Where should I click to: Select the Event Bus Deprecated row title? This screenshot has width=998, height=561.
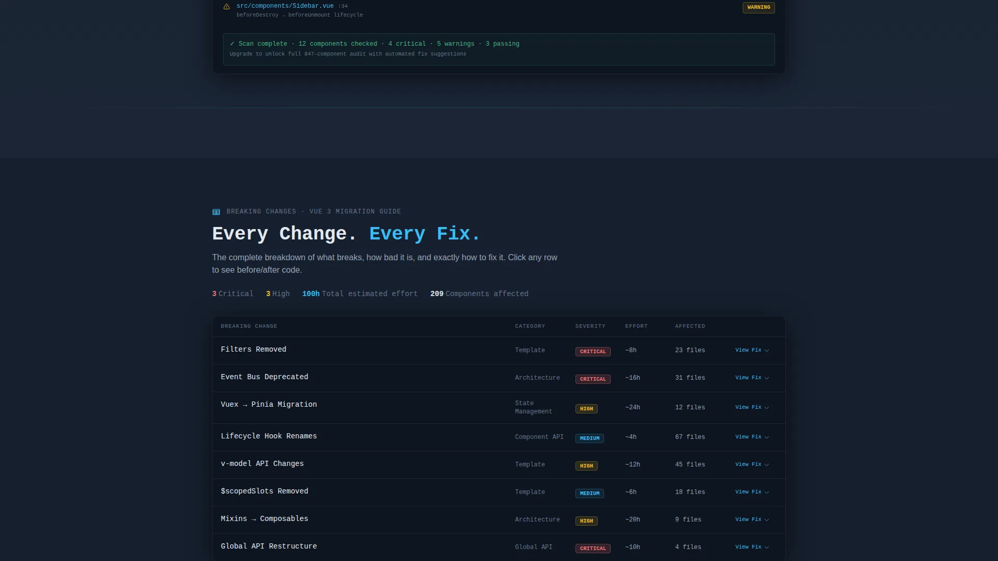coord(265,377)
